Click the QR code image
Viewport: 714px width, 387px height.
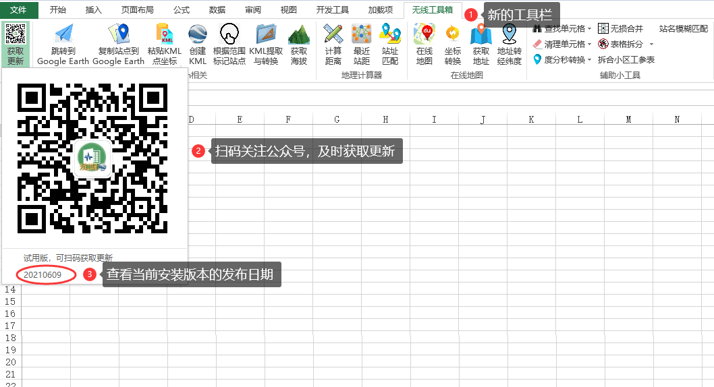(x=92, y=158)
